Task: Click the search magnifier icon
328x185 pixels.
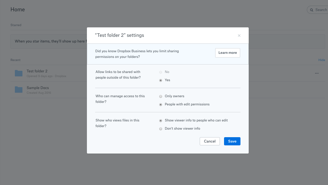Action: click(x=312, y=10)
